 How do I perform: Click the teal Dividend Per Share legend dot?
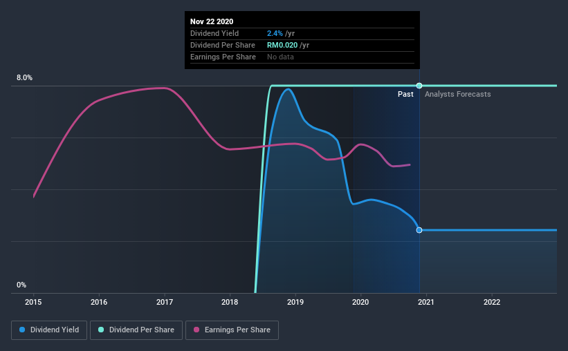coord(101,330)
